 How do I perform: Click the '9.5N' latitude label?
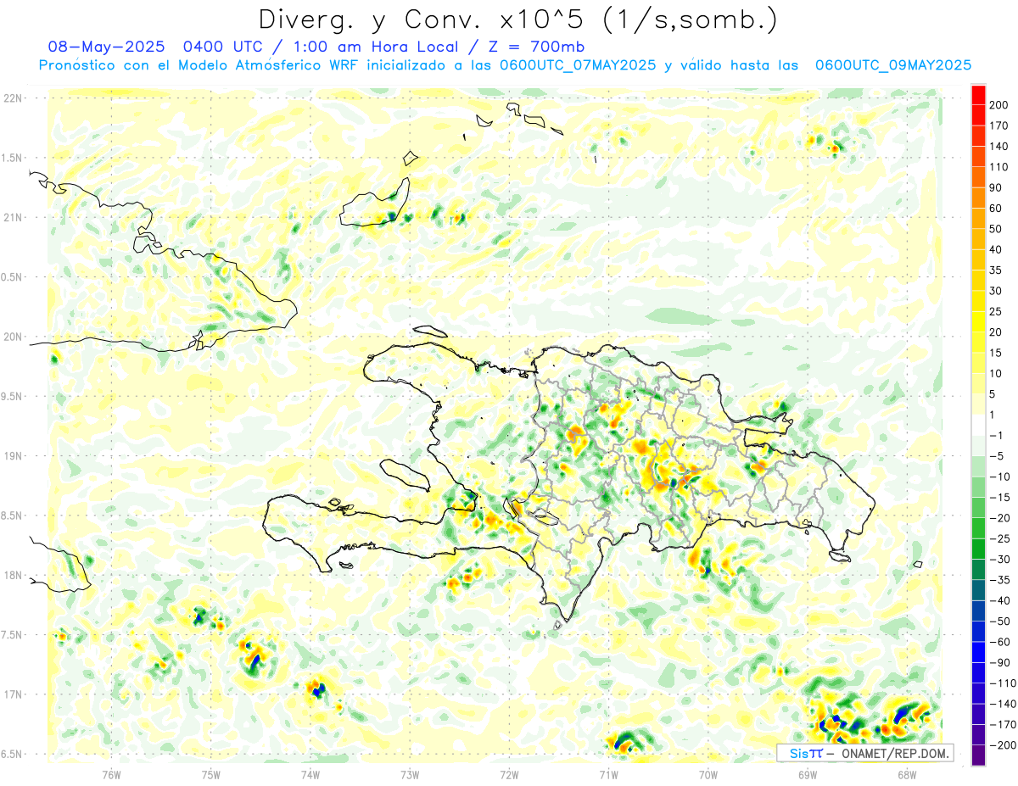[12, 397]
